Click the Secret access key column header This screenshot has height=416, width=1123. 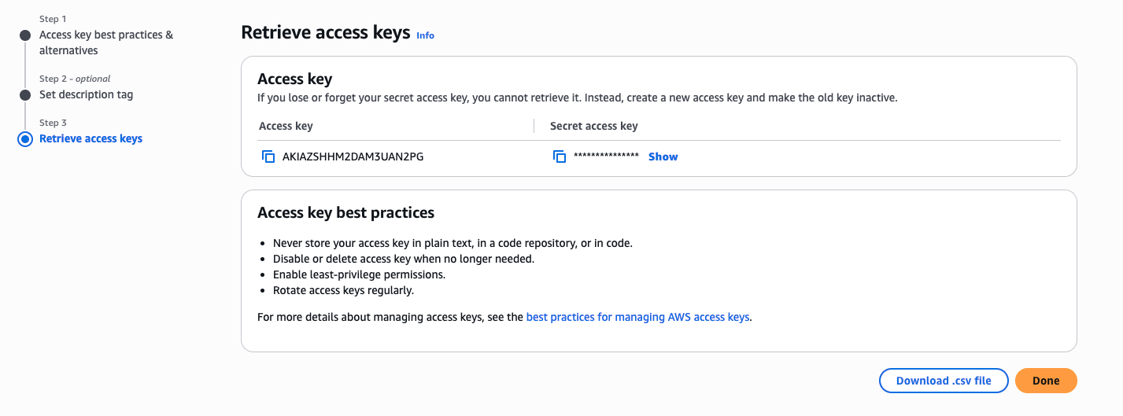[x=594, y=126]
